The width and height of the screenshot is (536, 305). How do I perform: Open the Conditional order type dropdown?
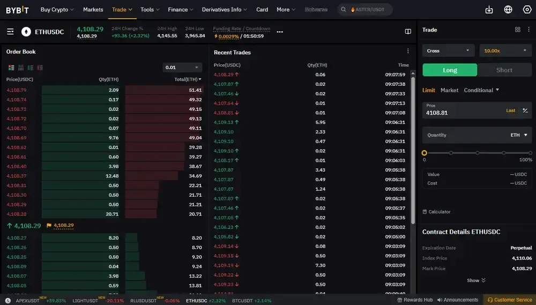click(481, 90)
